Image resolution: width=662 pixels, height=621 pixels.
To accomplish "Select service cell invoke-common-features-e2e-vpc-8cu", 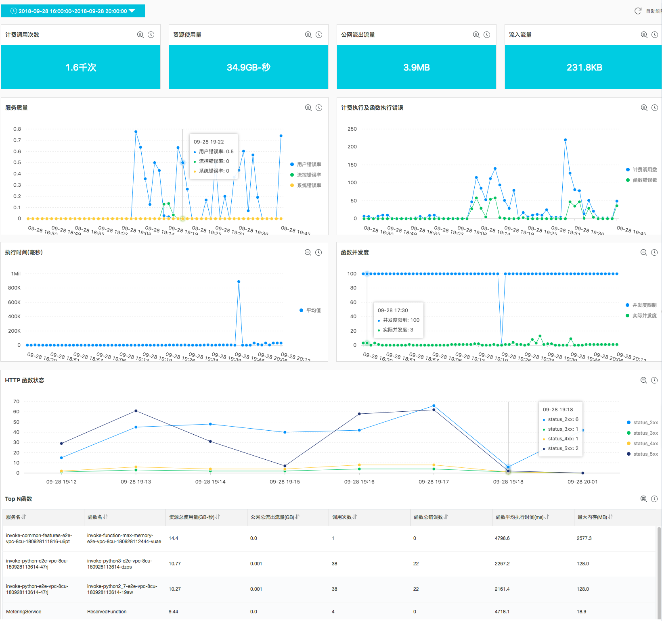I will coord(39,538).
